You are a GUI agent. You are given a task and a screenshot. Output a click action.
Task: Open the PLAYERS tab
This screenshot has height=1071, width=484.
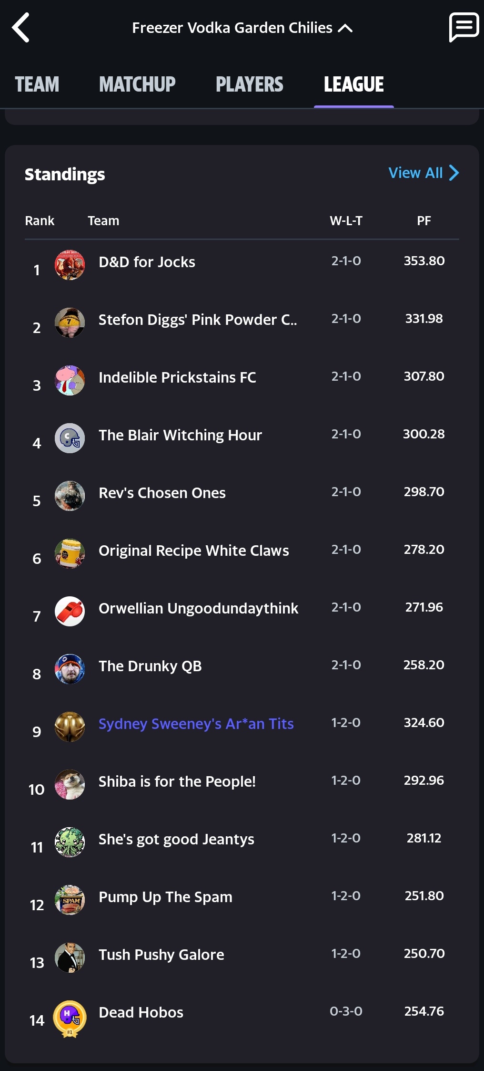[249, 84]
